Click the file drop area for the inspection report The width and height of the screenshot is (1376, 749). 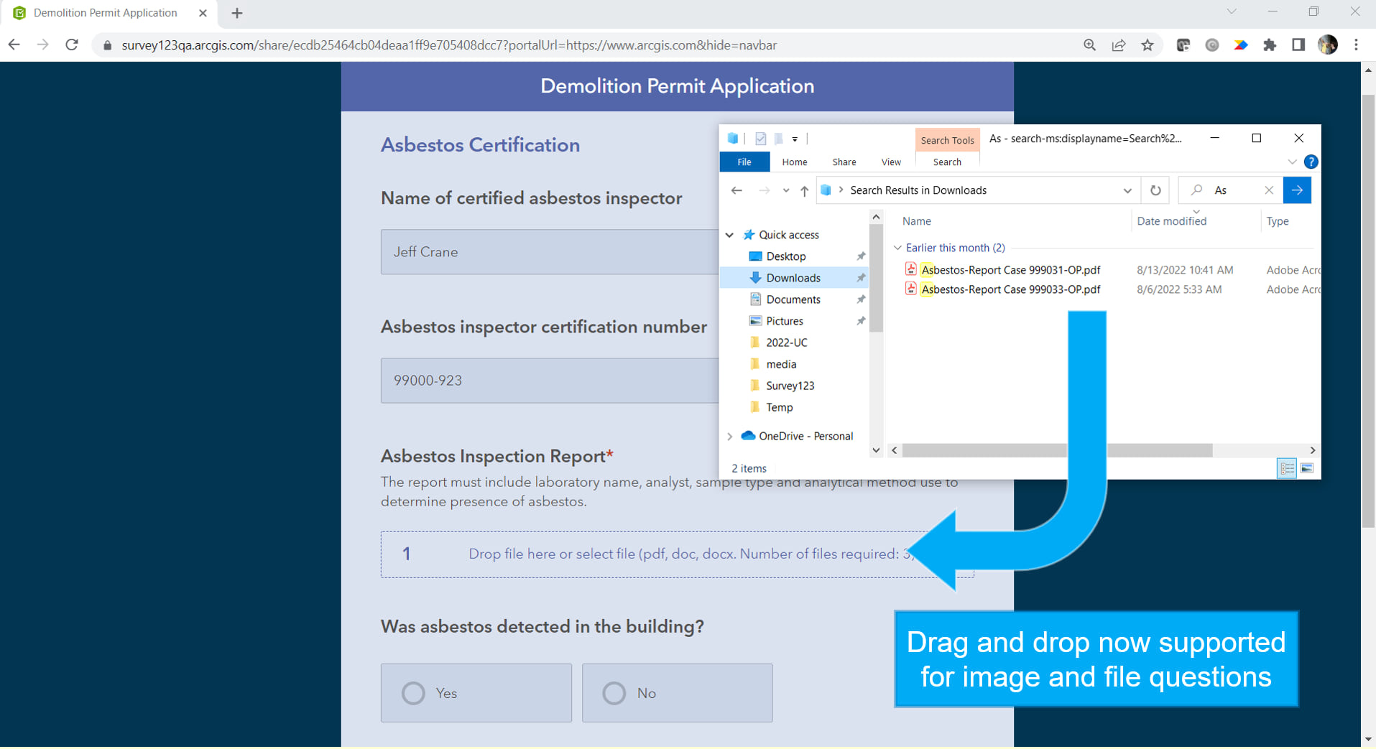(x=676, y=554)
